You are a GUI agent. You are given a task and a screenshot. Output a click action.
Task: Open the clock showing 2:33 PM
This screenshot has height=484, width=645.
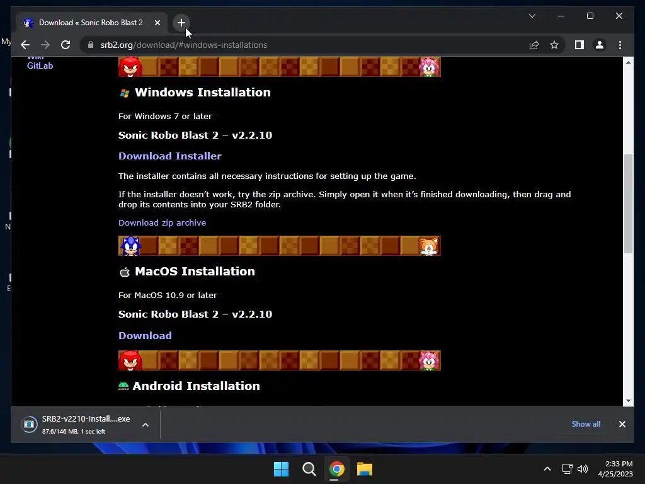click(615, 469)
